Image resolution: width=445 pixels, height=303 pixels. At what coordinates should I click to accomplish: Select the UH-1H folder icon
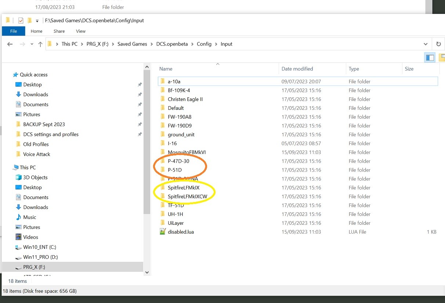[163, 214]
